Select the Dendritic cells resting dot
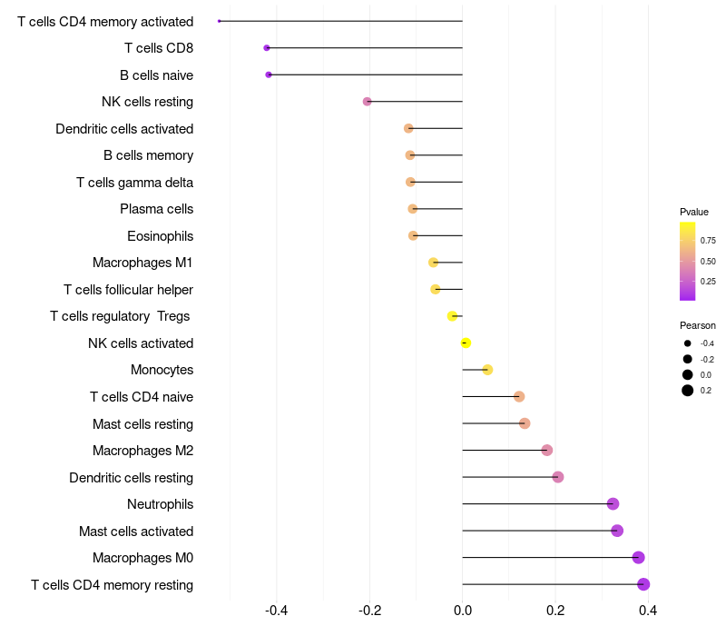 pos(558,477)
